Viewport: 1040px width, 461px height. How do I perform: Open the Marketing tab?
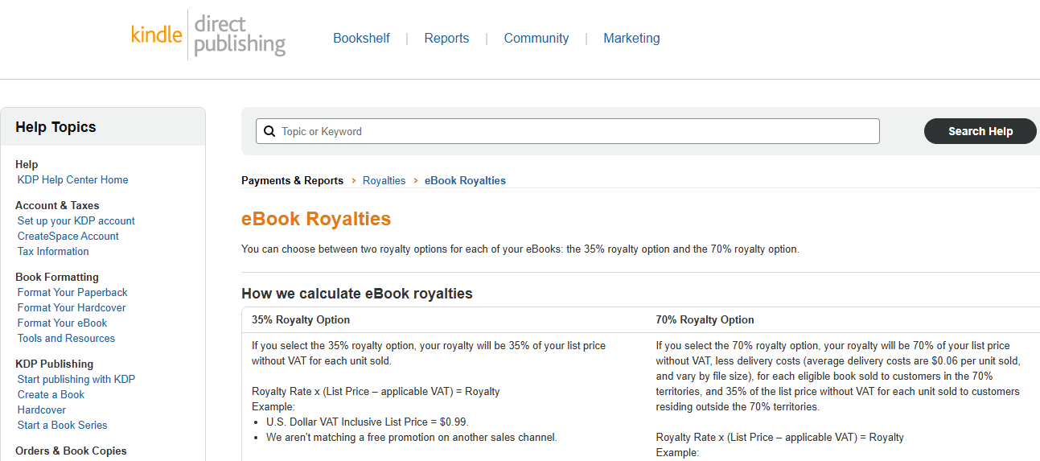pos(631,38)
